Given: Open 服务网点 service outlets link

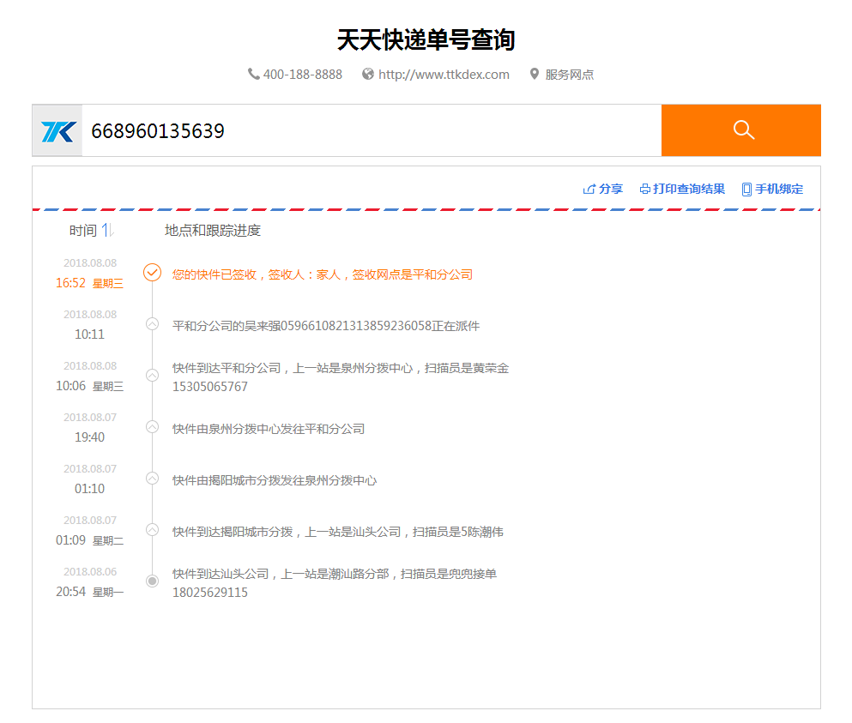Looking at the screenshot, I should [x=570, y=75].
